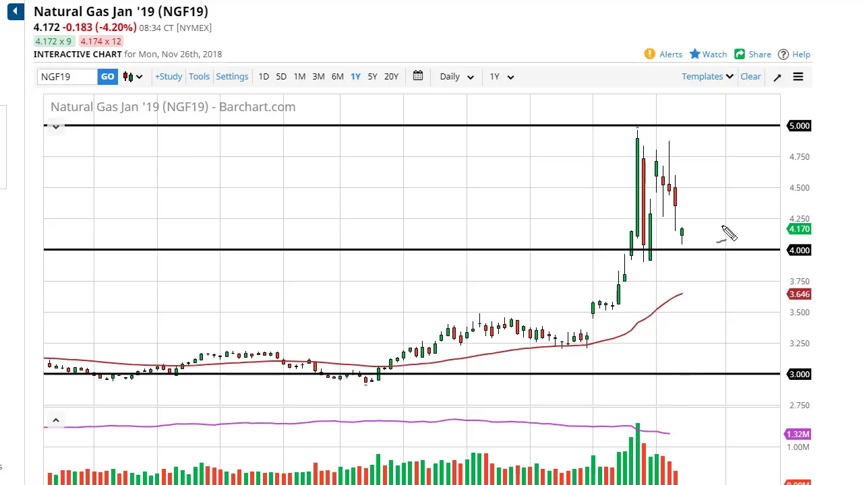Click the green Share icon
This screenshot has width=863, height=485.
point(740,54)
